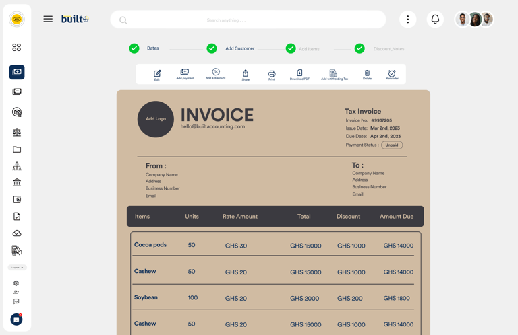This screenshot has height=335, width=518.
Task: Click Download PDF
Action: (299, 75)
